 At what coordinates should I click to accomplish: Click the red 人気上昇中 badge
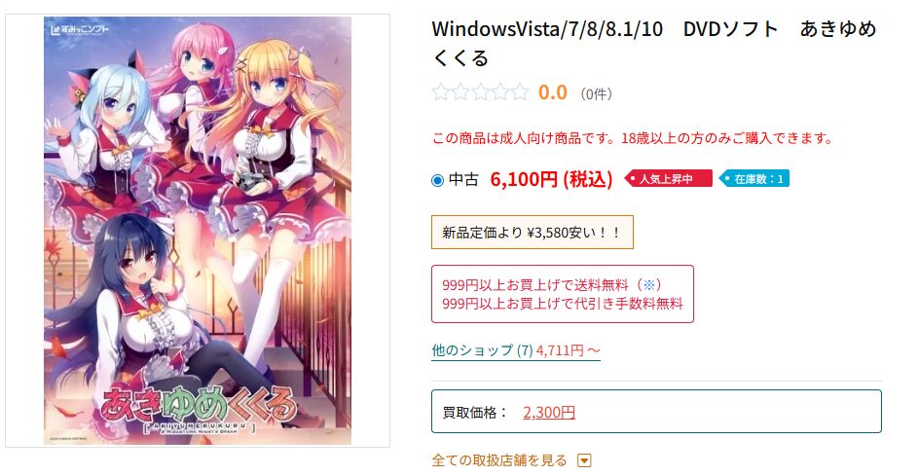point(668,179)
